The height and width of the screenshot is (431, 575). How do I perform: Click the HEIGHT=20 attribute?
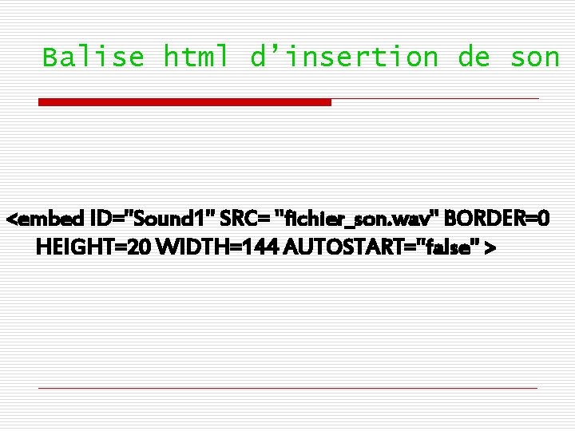pyautogui.click(x=93, y=247)
